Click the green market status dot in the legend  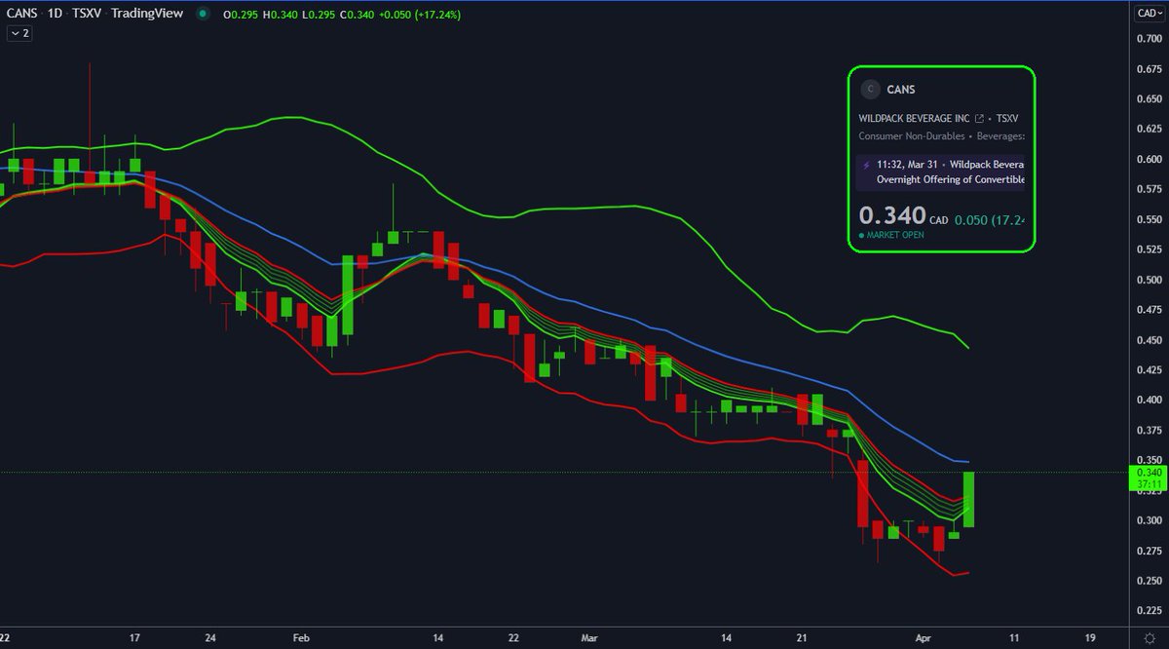(x=202, y=15)
